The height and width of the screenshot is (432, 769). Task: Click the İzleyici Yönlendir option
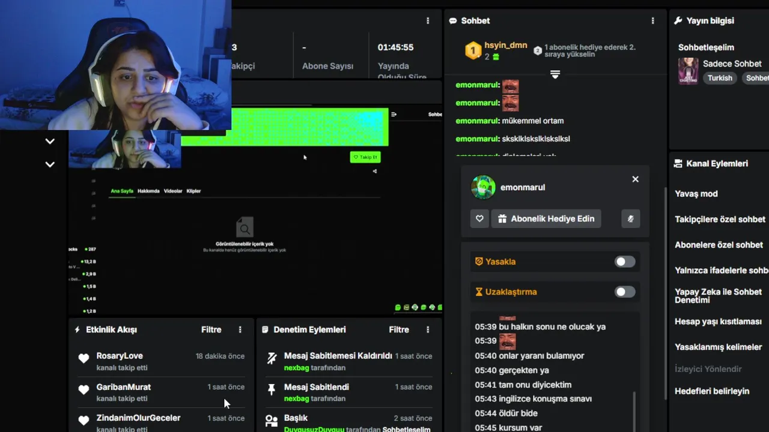708,369
